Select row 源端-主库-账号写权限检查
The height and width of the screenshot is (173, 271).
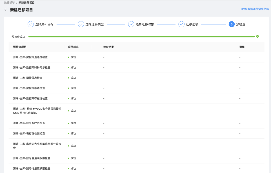click(x=137, y=123)
